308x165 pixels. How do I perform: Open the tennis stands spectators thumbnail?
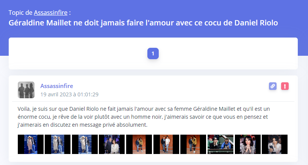coord(220,145)
